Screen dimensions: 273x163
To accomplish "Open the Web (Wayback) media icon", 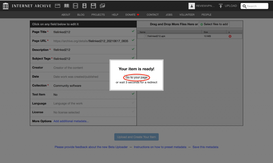I will tap(58, 6).
